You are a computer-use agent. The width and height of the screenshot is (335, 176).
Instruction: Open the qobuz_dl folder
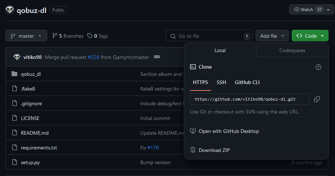tap(31, 74)
